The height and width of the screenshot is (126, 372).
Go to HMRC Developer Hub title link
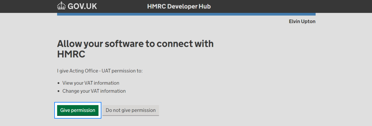[x=179, y=6]
